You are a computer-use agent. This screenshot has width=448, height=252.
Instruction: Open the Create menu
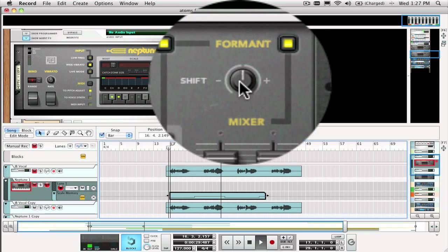pyautogui.click(x=80, y=3)
